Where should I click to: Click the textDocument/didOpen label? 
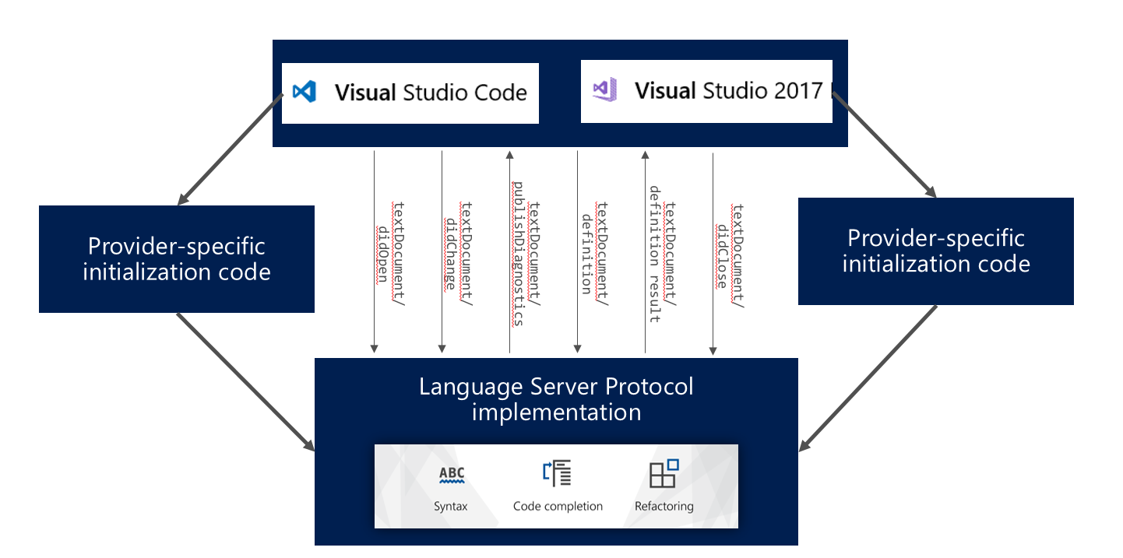391,254
